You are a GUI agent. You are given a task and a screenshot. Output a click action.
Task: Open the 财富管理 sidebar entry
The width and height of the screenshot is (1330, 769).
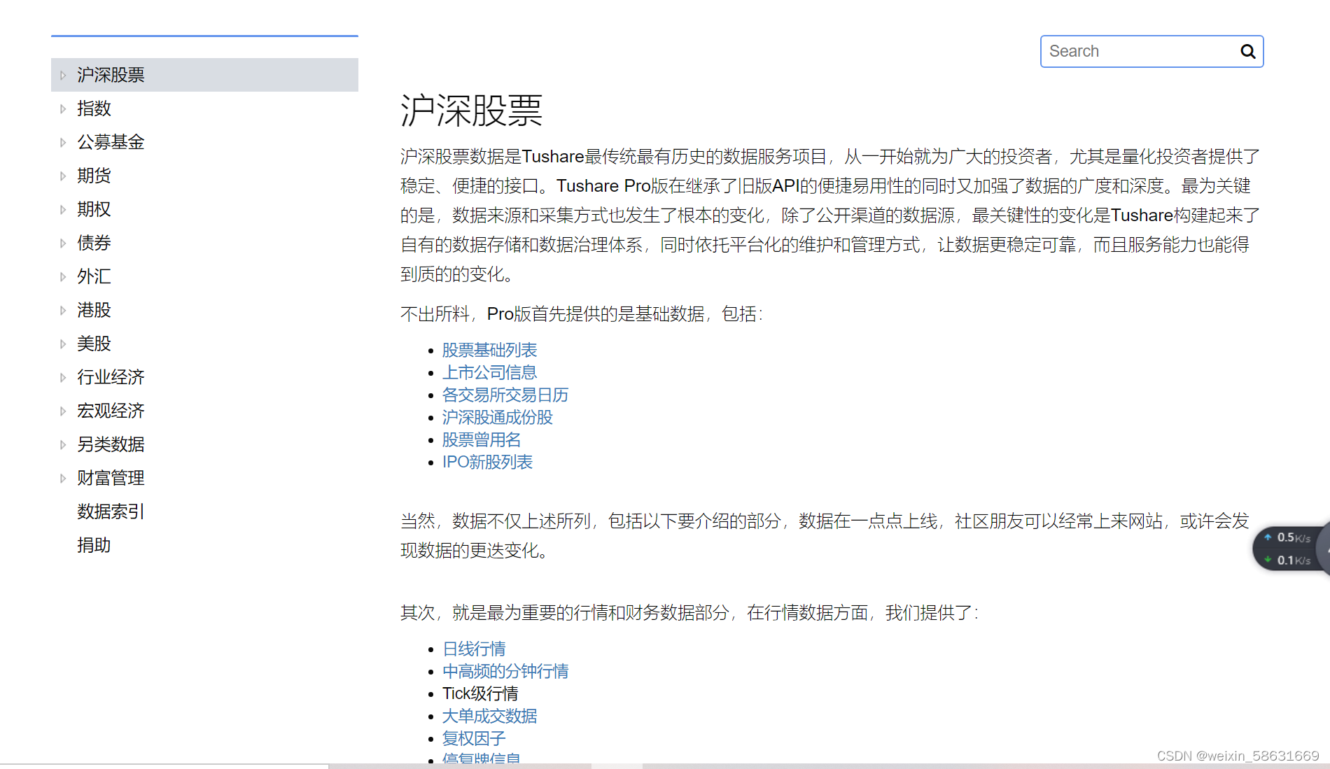111,478
